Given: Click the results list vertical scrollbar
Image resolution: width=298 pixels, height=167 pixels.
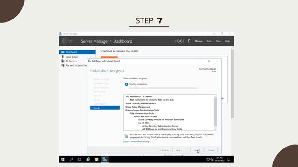Looking at the screenshot, I should [216, 113].
